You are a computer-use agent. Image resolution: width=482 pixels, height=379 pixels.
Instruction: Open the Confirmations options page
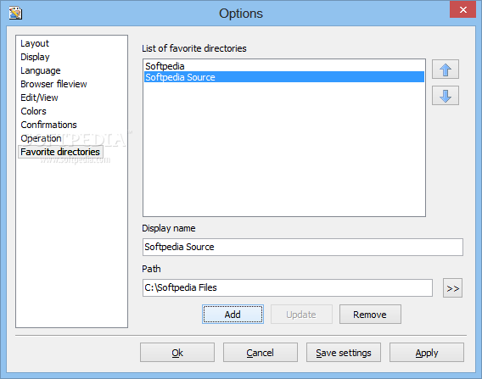[49, 125]
